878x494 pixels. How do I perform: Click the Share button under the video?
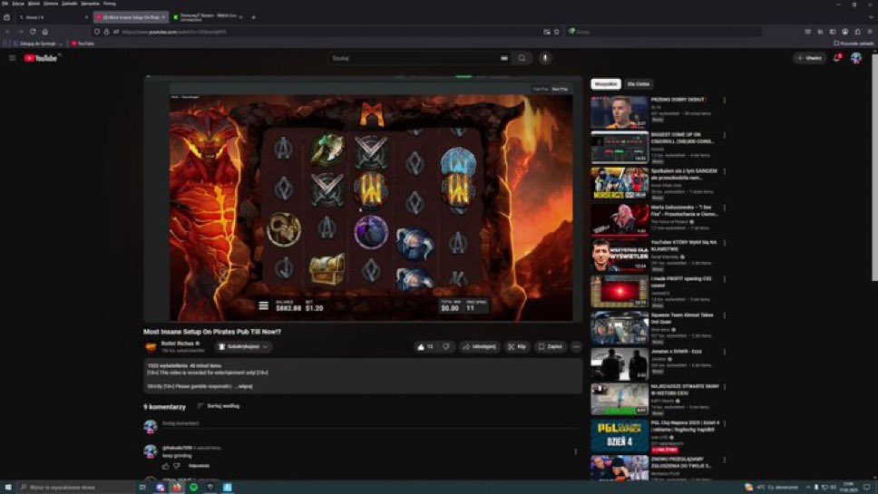point(480,347)
